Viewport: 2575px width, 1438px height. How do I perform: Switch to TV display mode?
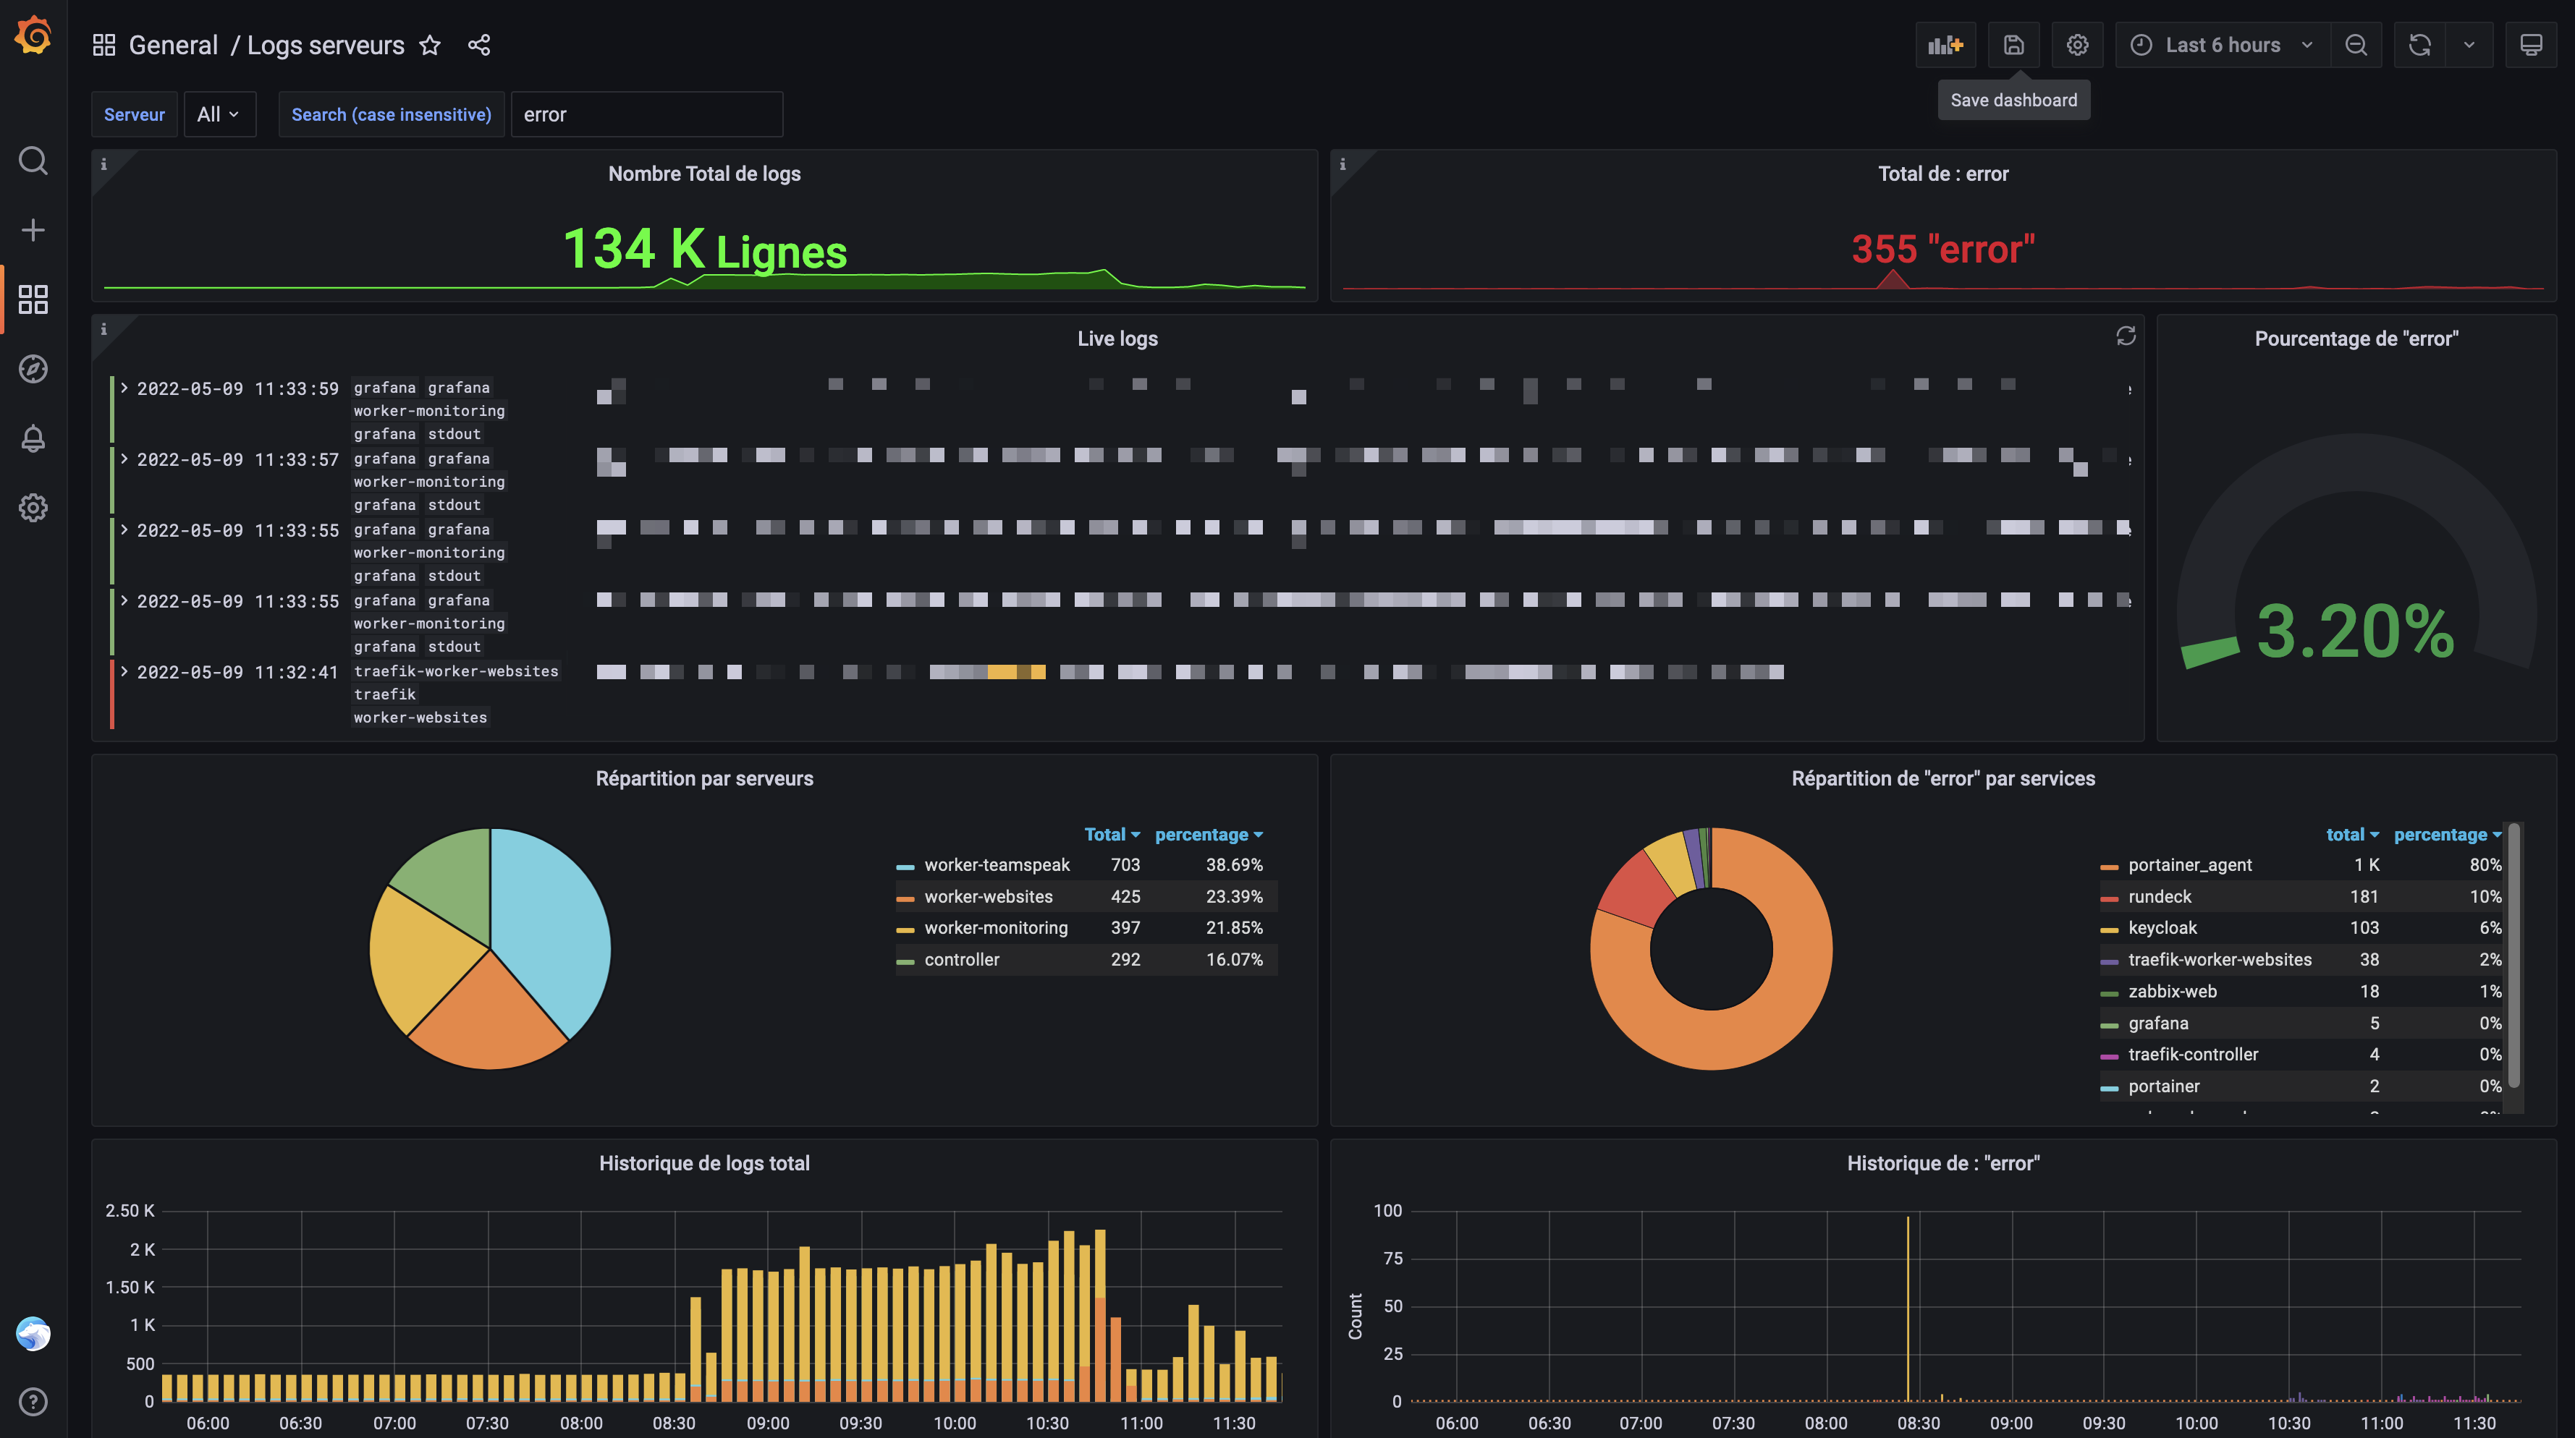pos(2531,45)
